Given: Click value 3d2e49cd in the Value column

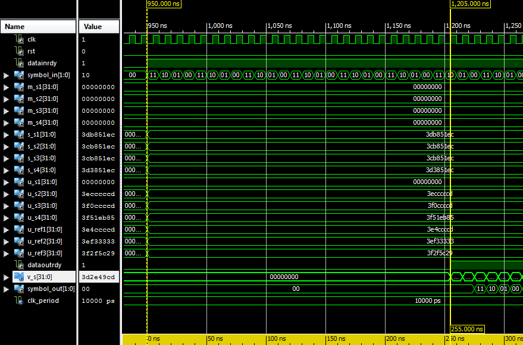Looking at the screenshot, I should [98, 277].
